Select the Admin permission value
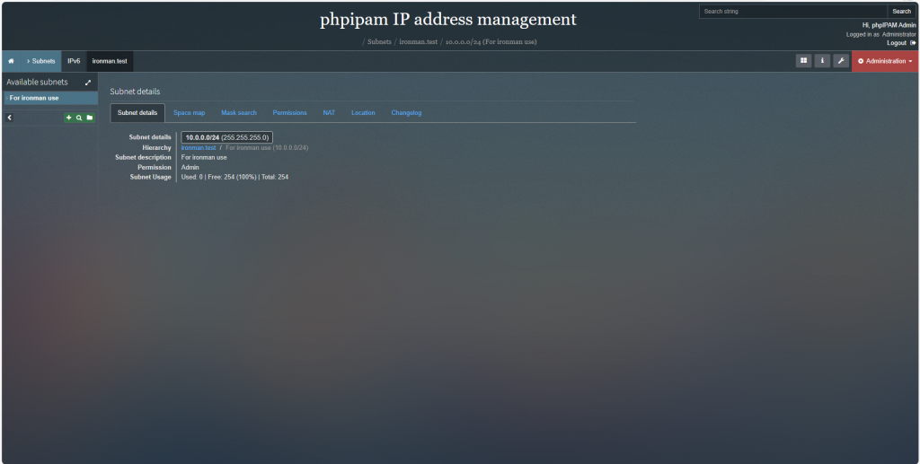The image size is (920, 464). 190,167
